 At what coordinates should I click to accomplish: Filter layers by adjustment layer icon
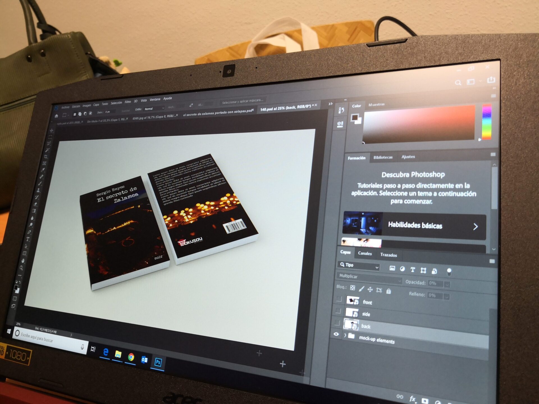point(402,269)
